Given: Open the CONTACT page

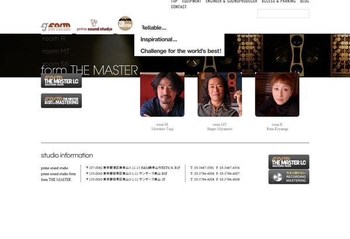Looking at the screenshot, I should (x=179, y=7).
